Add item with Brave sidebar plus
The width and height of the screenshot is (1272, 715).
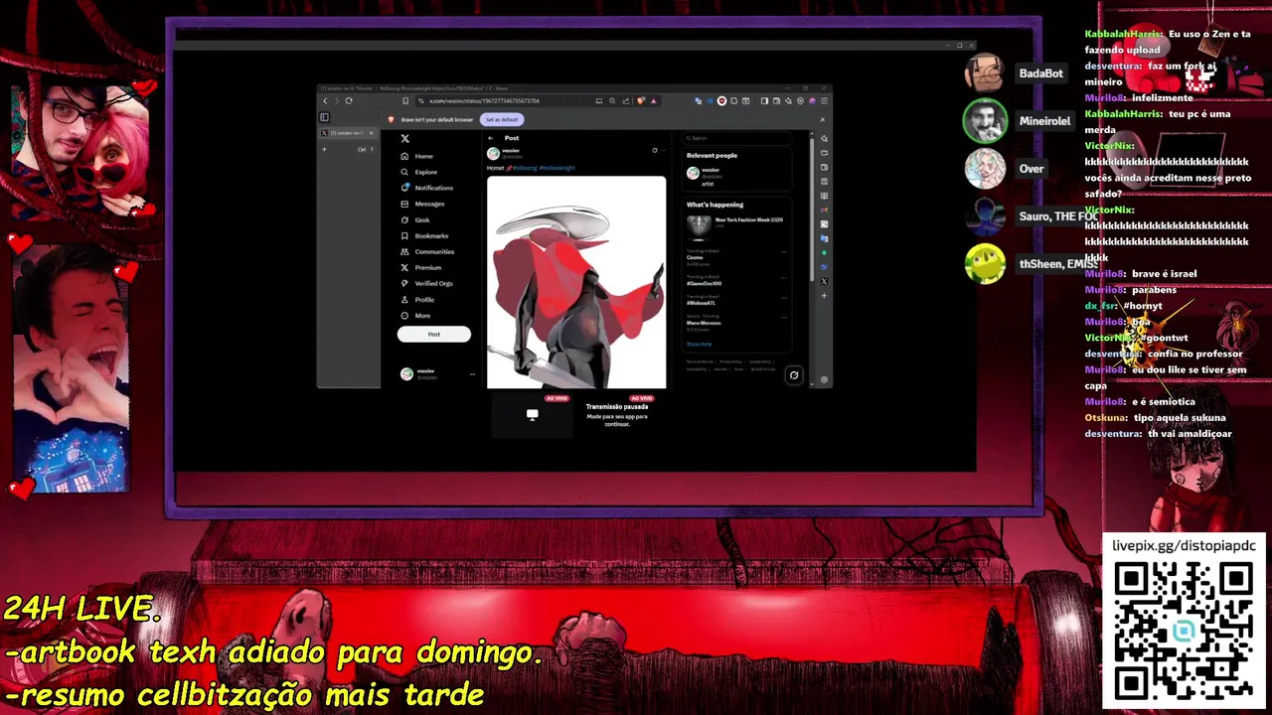click(824, 296)
